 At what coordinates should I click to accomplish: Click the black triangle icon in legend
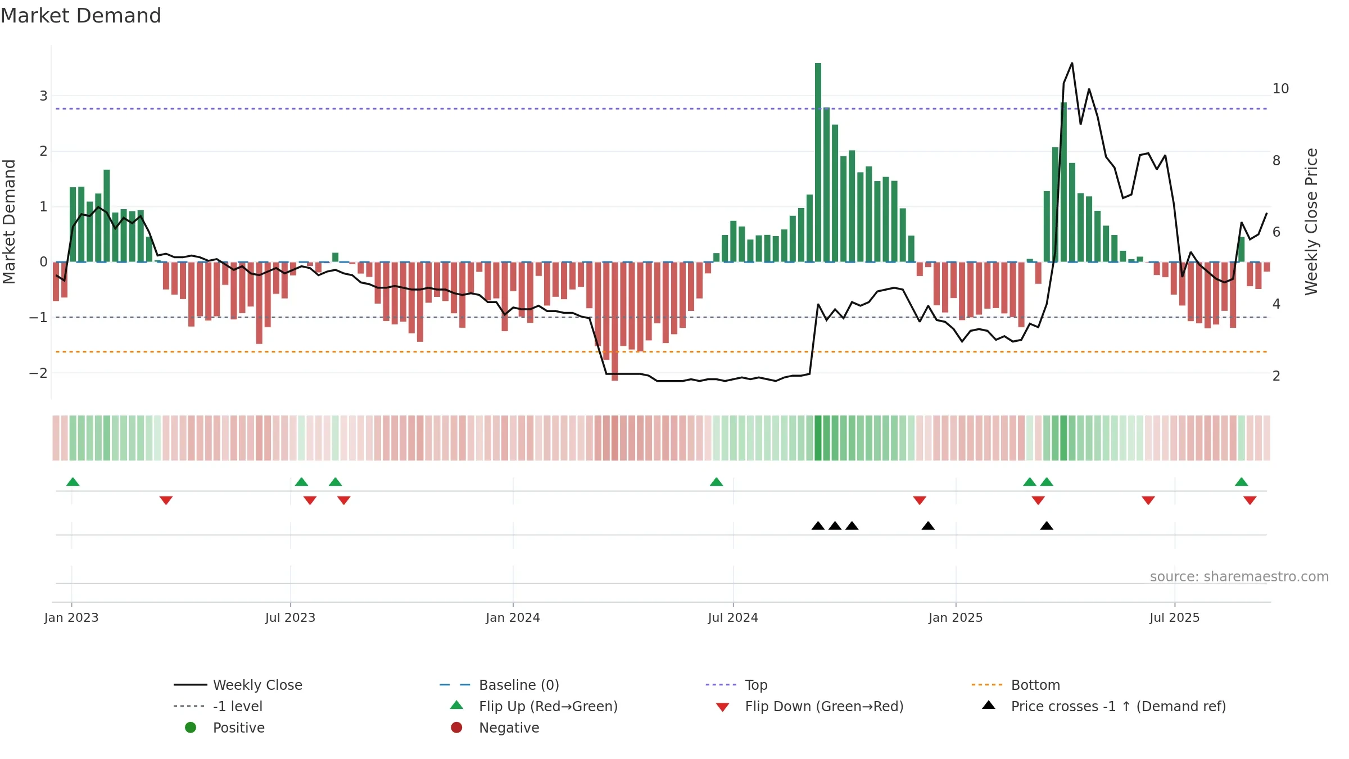pos(989,705)
